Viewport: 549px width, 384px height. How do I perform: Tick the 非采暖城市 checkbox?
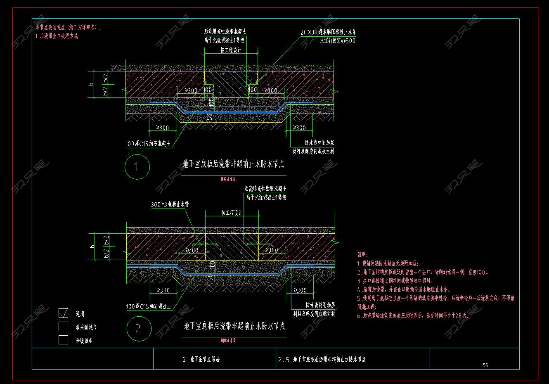(63, 327)
